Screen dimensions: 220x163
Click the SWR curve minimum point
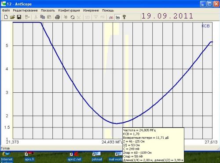click(x=117, y=123)
